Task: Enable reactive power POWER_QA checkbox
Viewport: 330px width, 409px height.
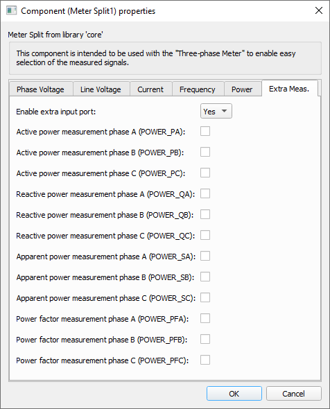Action: click(x=205, y=193)
